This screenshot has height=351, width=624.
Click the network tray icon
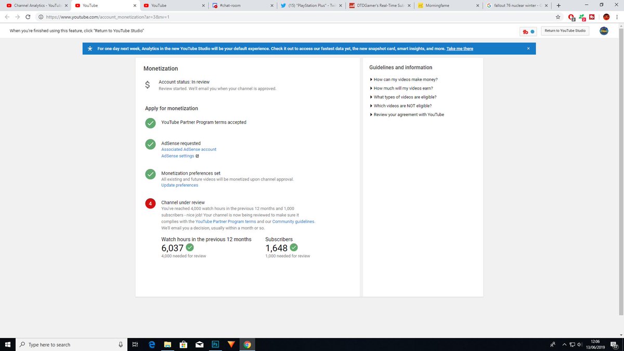571,344
